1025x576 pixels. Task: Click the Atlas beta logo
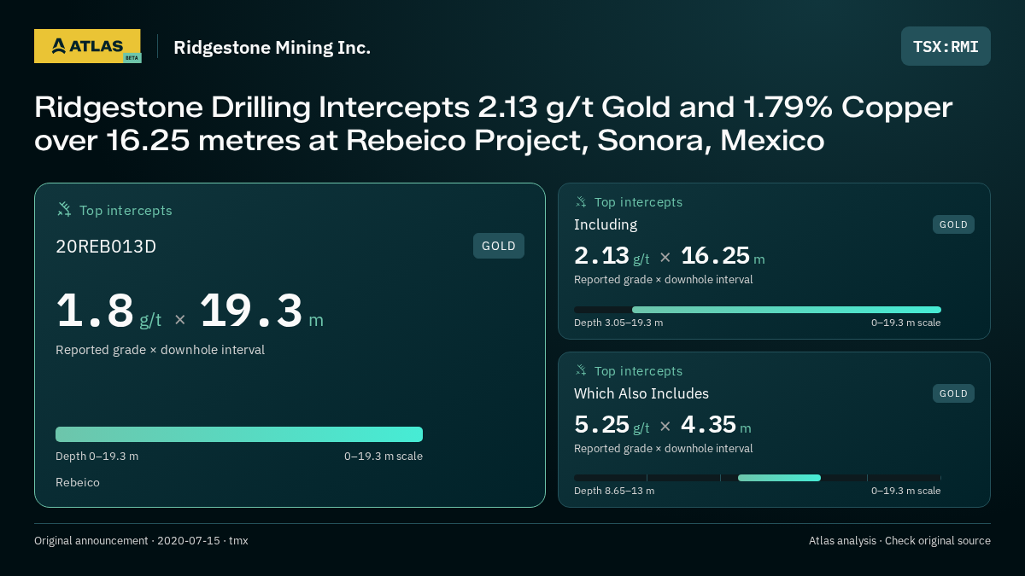coord(87,46)
